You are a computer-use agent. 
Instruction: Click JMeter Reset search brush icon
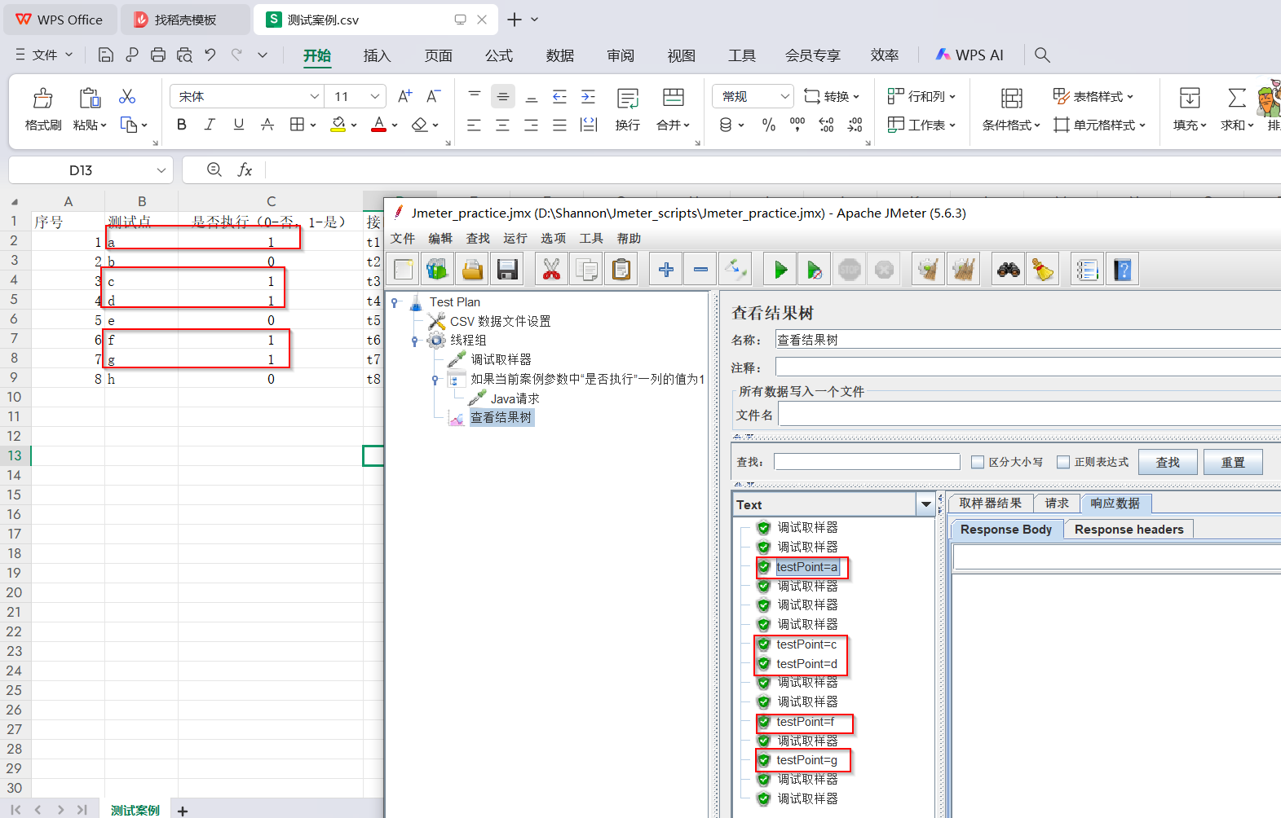coord(1043,270)
